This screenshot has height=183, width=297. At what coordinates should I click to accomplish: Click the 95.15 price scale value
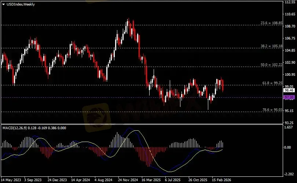pyautogui.click(x=290, y=111)
